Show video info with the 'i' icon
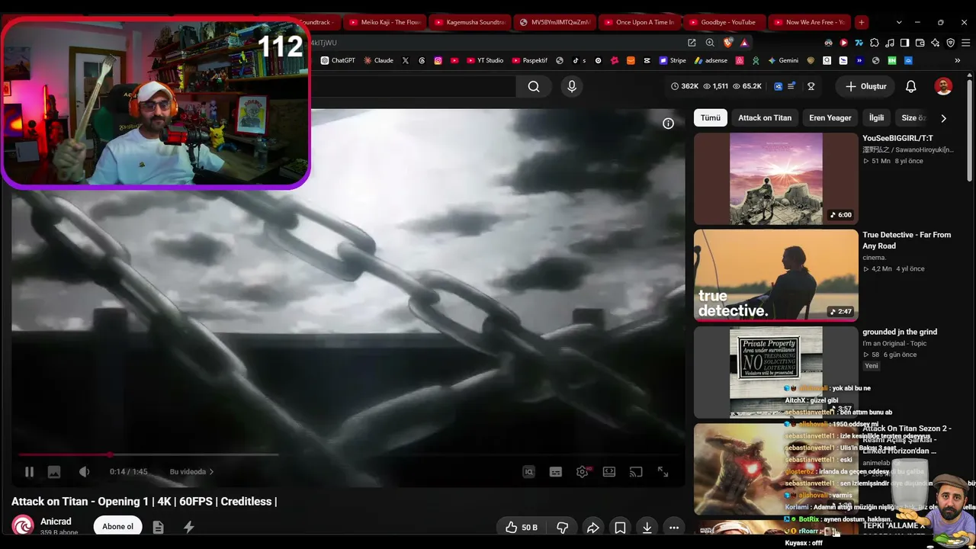This screenshot has width=976, height=549. tap(668, 124)
